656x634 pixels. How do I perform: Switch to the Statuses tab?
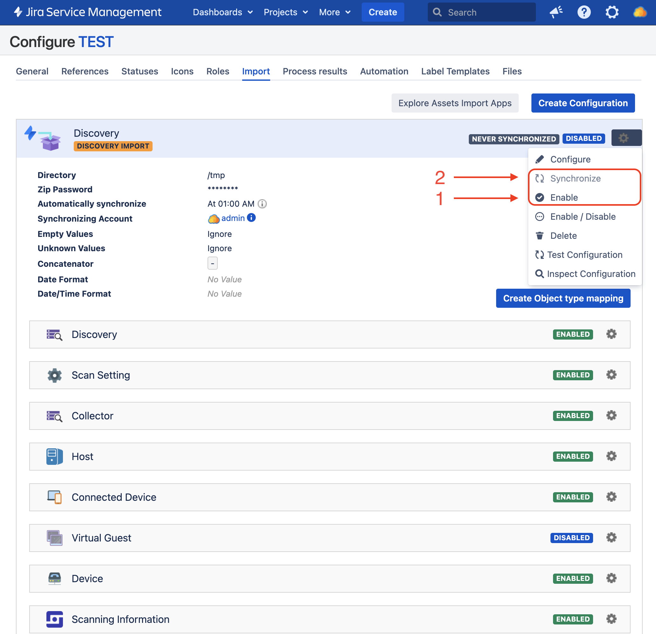point(140,71)
